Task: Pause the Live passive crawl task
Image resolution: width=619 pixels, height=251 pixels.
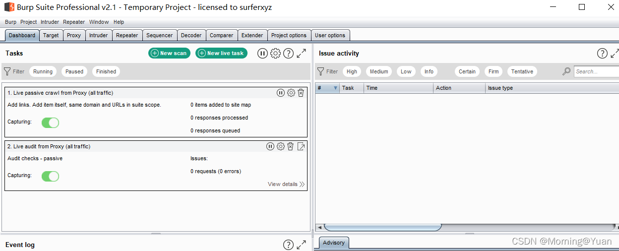Action: click(281, 93)
